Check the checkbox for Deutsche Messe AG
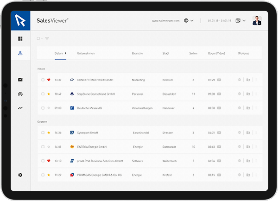Viewport: 278px width, 201px height. (x=43, y=108)
